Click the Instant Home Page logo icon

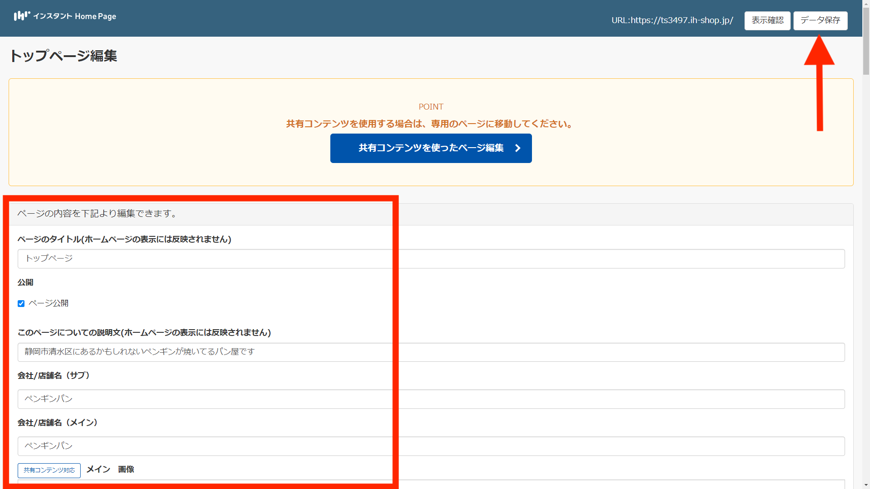(21, 16)
